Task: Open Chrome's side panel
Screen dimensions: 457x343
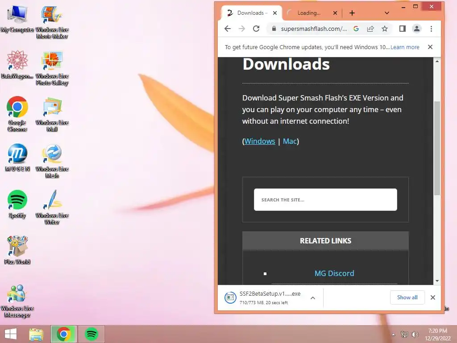Action: [403, 29]
